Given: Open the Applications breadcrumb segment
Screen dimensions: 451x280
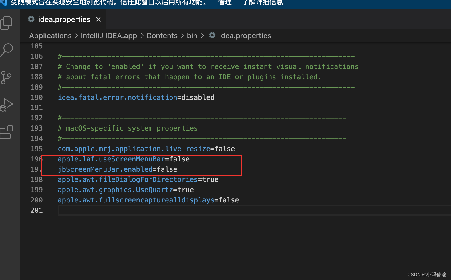Looking at the screenshot, I should coord(51,36).
